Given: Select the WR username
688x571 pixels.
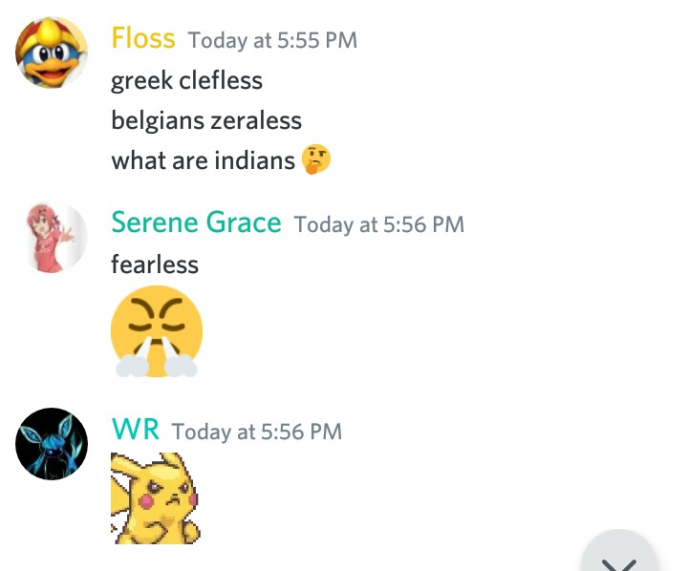Looking at the screenshot, I should click(x=135, y=430).
